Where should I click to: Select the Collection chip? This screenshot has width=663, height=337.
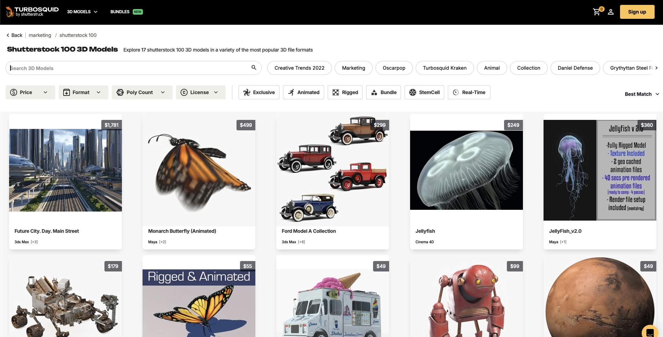[x=529, y=68]
